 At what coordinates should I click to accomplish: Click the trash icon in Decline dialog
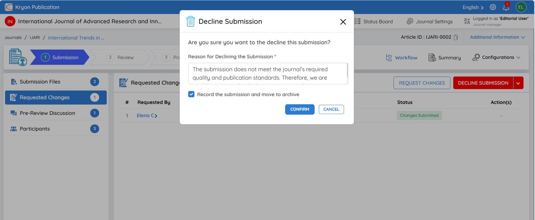point(190,21)
